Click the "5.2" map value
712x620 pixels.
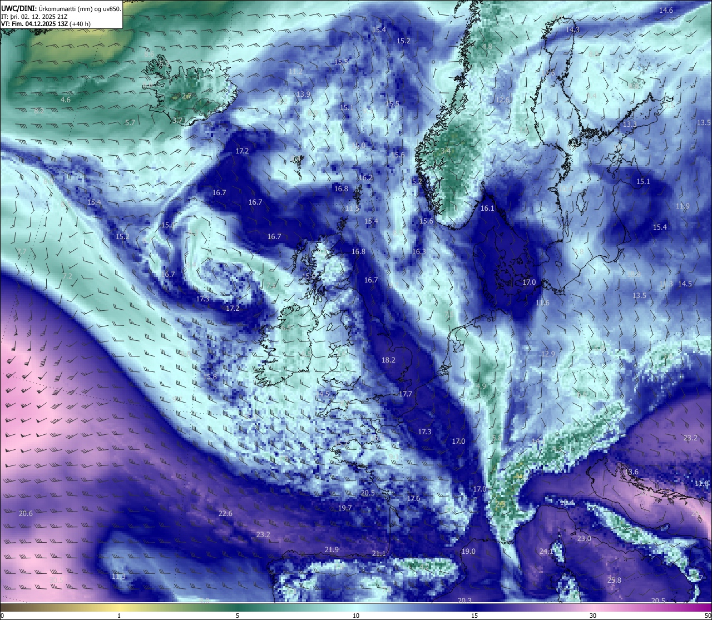click(x=417, y=181)
